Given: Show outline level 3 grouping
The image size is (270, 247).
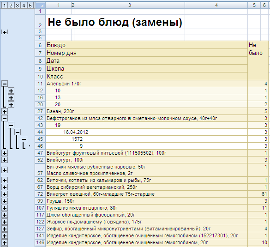Looking at the screenshot, I should point(17,6).
